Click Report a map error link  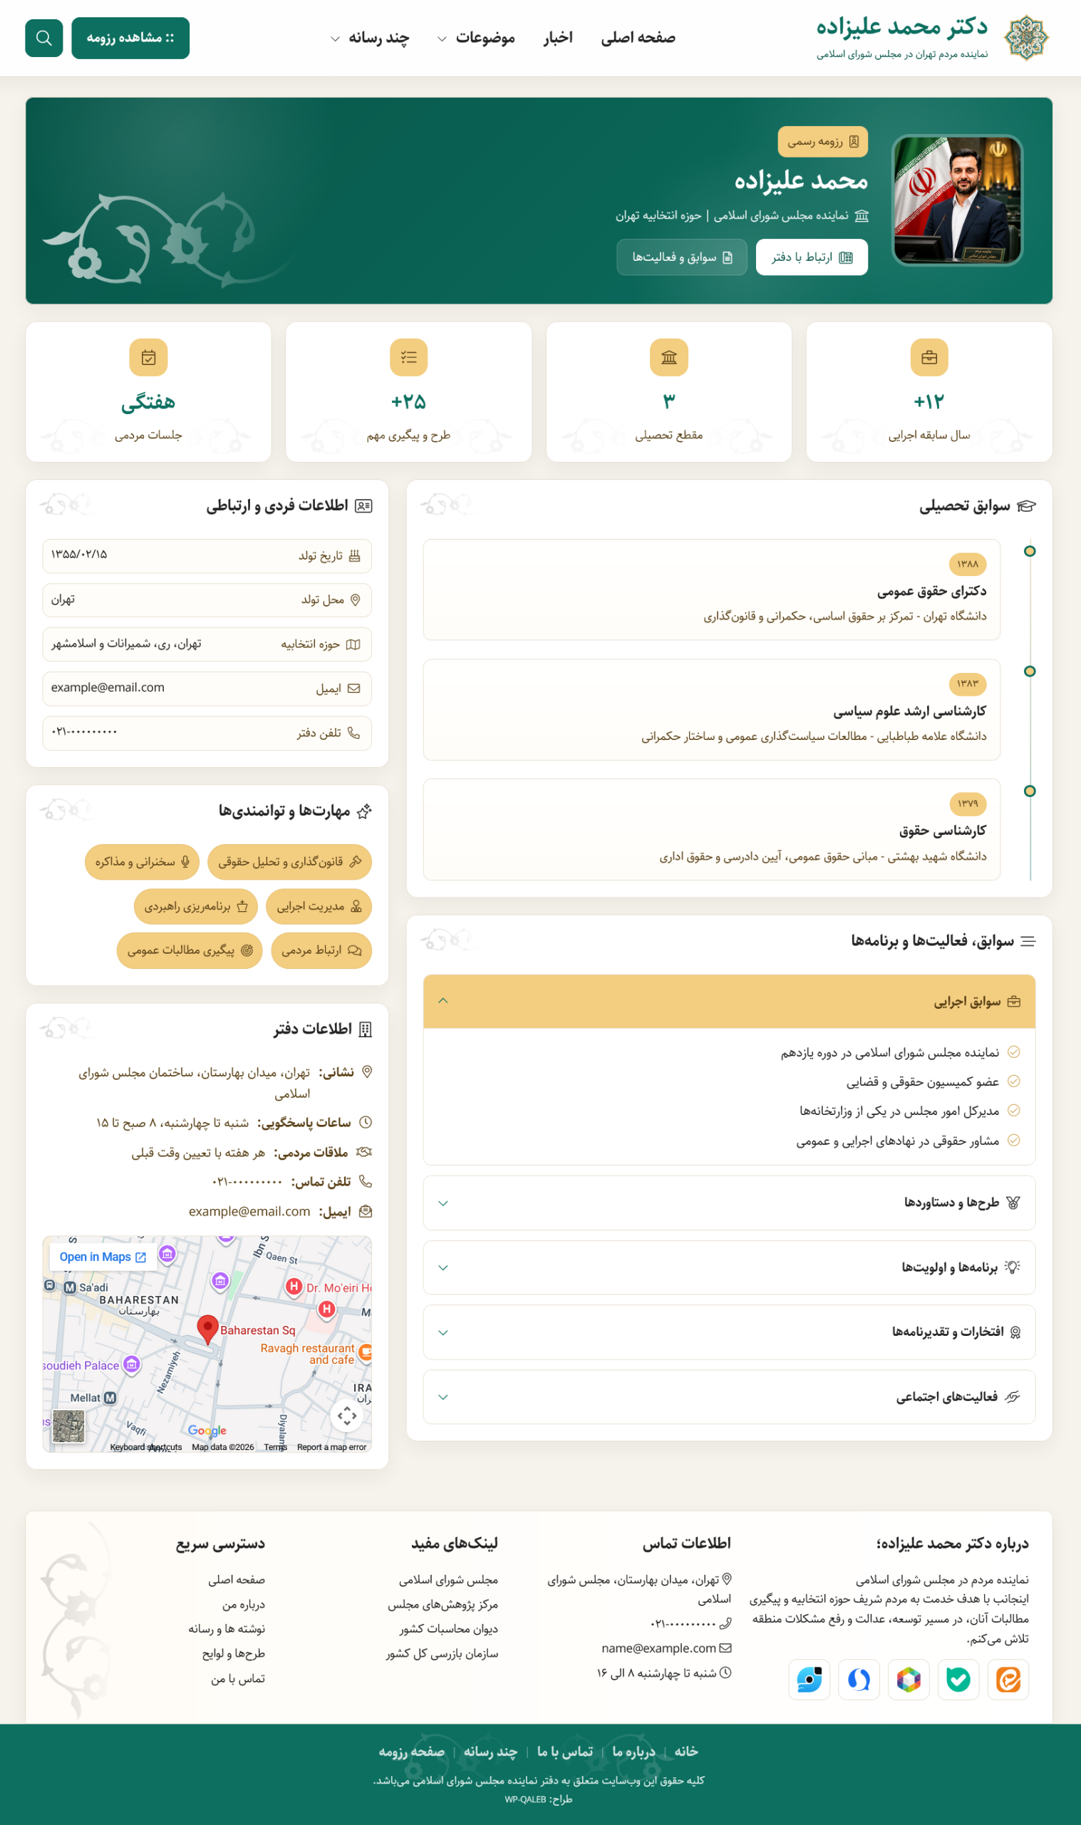tap(331, 1448)
